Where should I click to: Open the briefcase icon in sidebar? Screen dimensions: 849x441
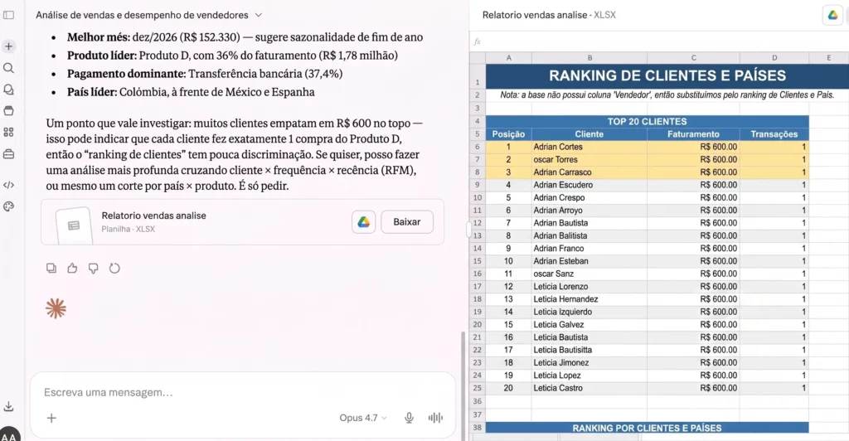pyautogui.click(x=8, y=154)
